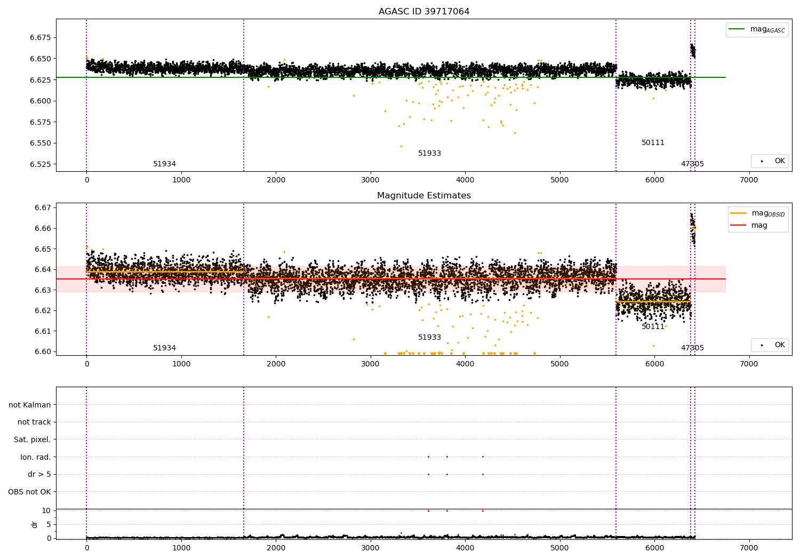
Task: Click the AGASC ID 39717064 plot title
Action: (424, 12)
